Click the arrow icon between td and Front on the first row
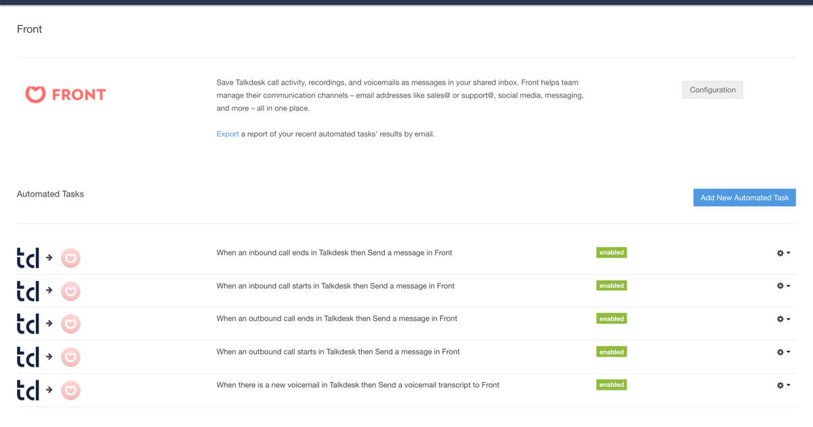813x427 pixels. coord(49,258)
